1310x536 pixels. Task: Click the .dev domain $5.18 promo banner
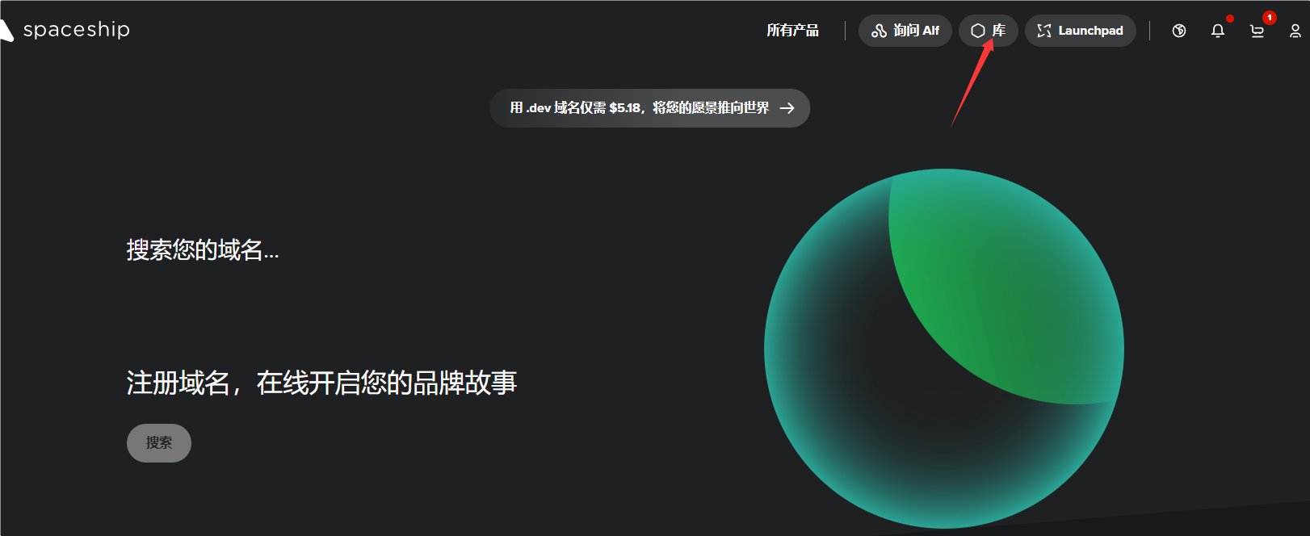[x=640, y=108]
